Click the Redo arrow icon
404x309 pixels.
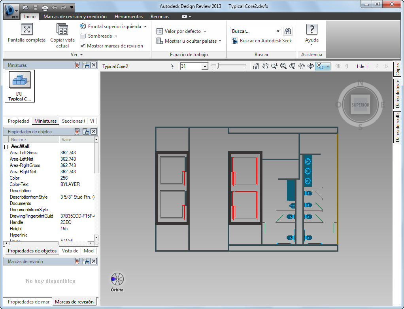64,8
